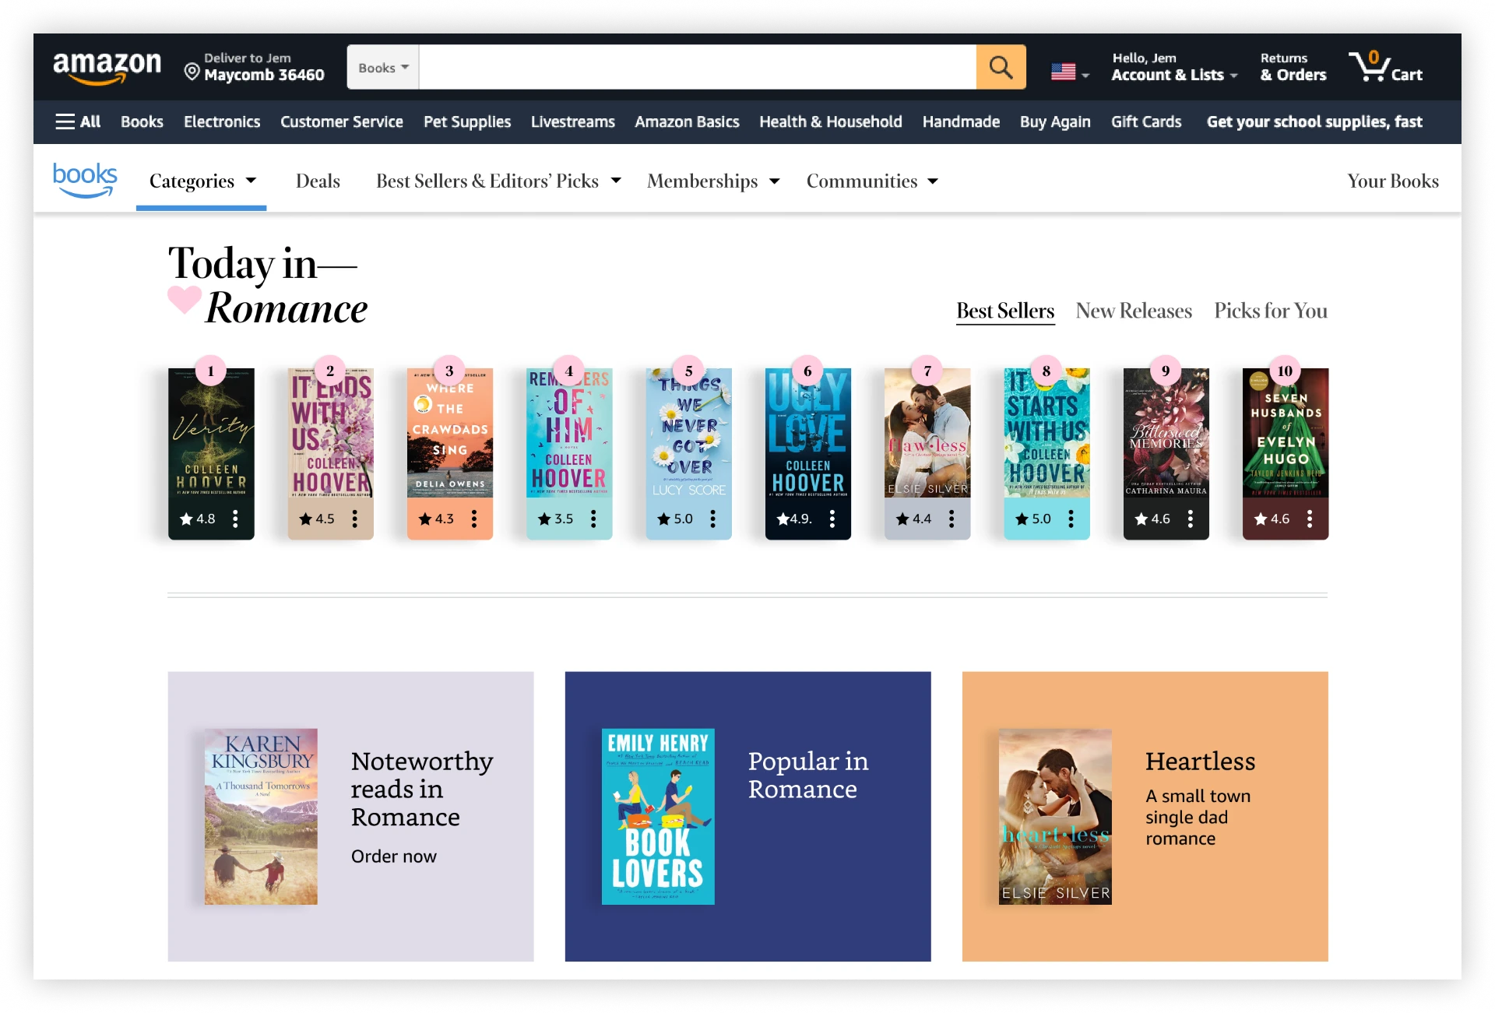This screenshot has height=1013, width=1495.
Task: Open the Seven Husbands of Evelyn Hugo cover
Action: pyautogui.click(x=1286, y=433)
